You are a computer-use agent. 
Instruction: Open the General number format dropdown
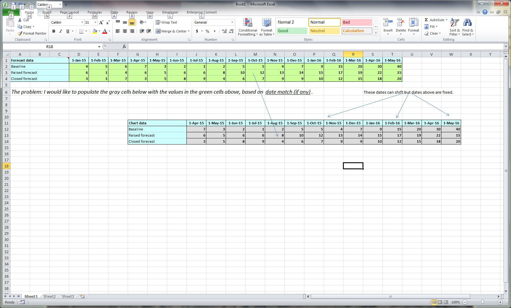(x=232, y=22)
